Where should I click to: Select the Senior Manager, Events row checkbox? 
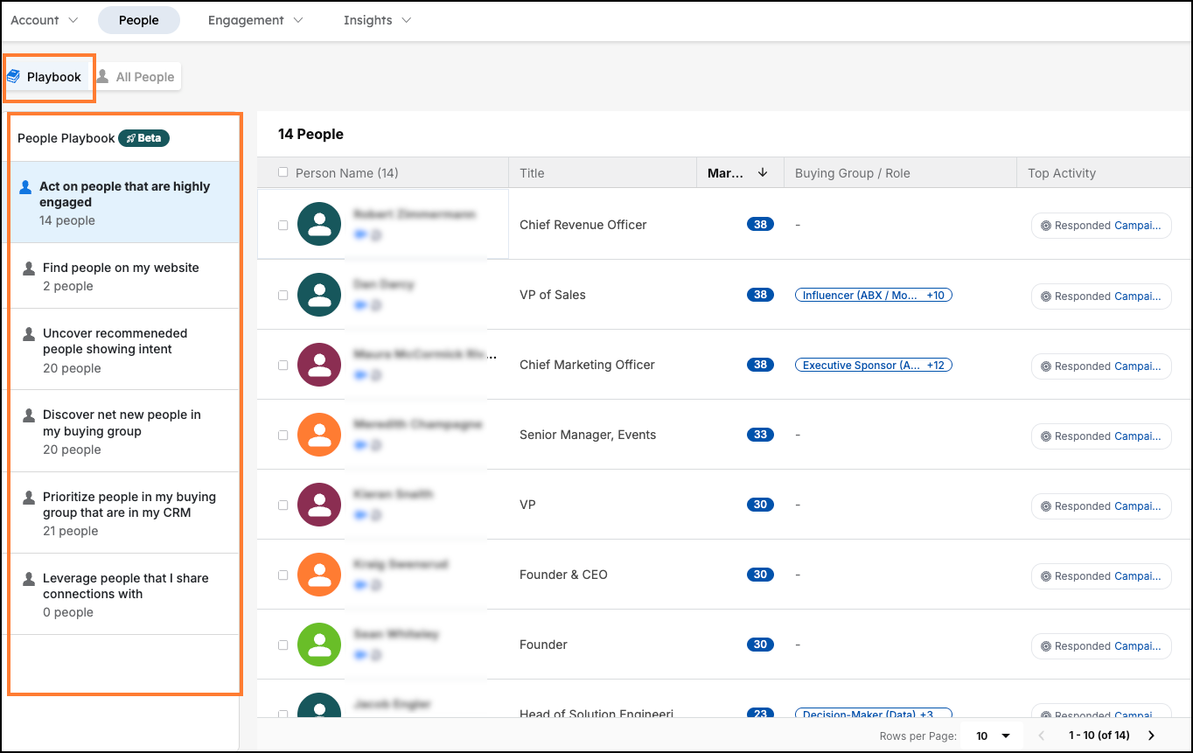coord(283,435)
